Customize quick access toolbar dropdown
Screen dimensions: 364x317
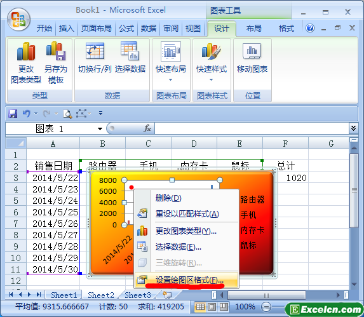[x=100, y=113]
